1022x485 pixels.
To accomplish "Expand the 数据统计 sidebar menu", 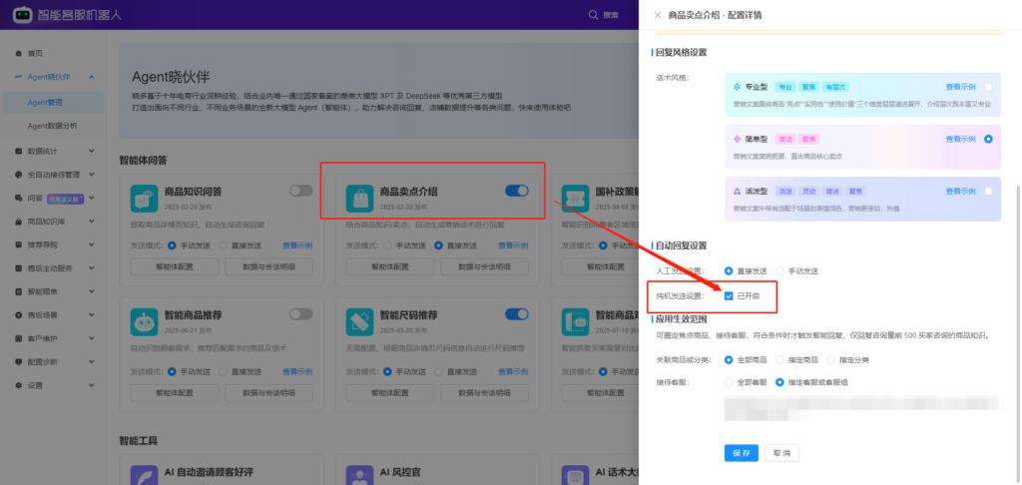I will click(91, 152).
